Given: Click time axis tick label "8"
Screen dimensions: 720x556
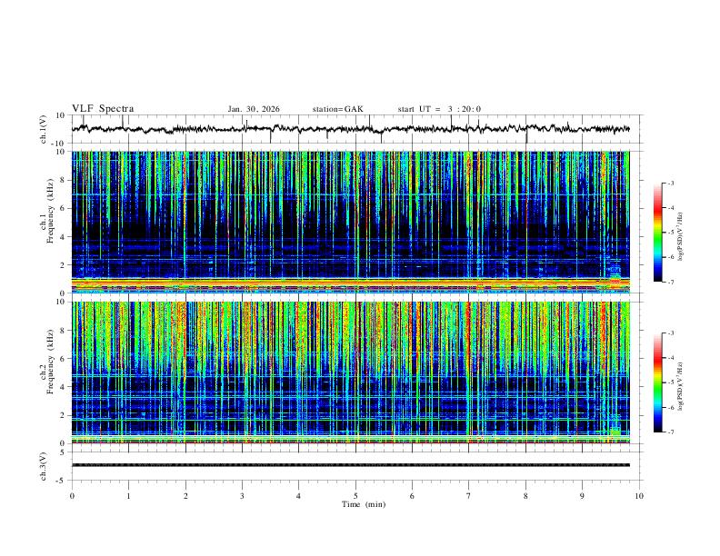Looking at the screenshot, I should pyautogui.click(x=525, y=496).
